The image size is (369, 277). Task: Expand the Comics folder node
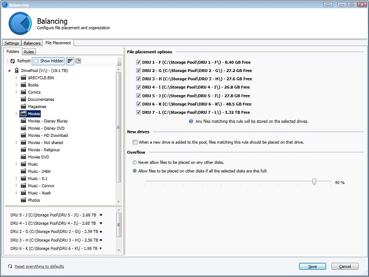click(x=16, y=92)
